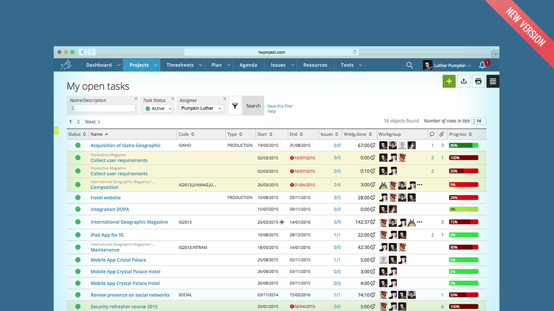Viewport: 554px width, 311px height.
Task: Print the task list using the printer icon
Action: point(478,81)
